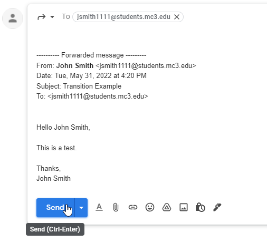
Task: Click the 'Hello John Smith,' greeting line
Action: (x=63, y=127)
